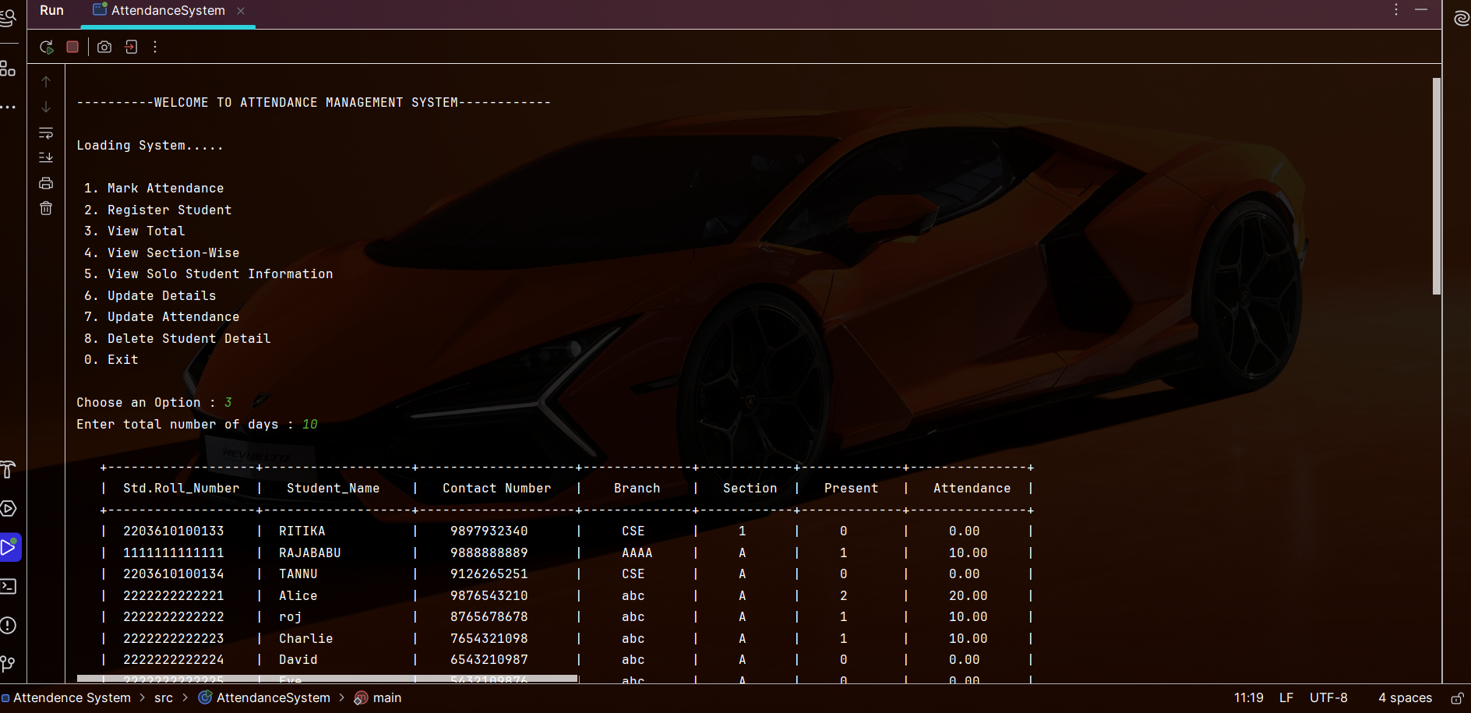Open the Services tool window
The height and width of the screenshot is (713, 1471).
(8, 509)
